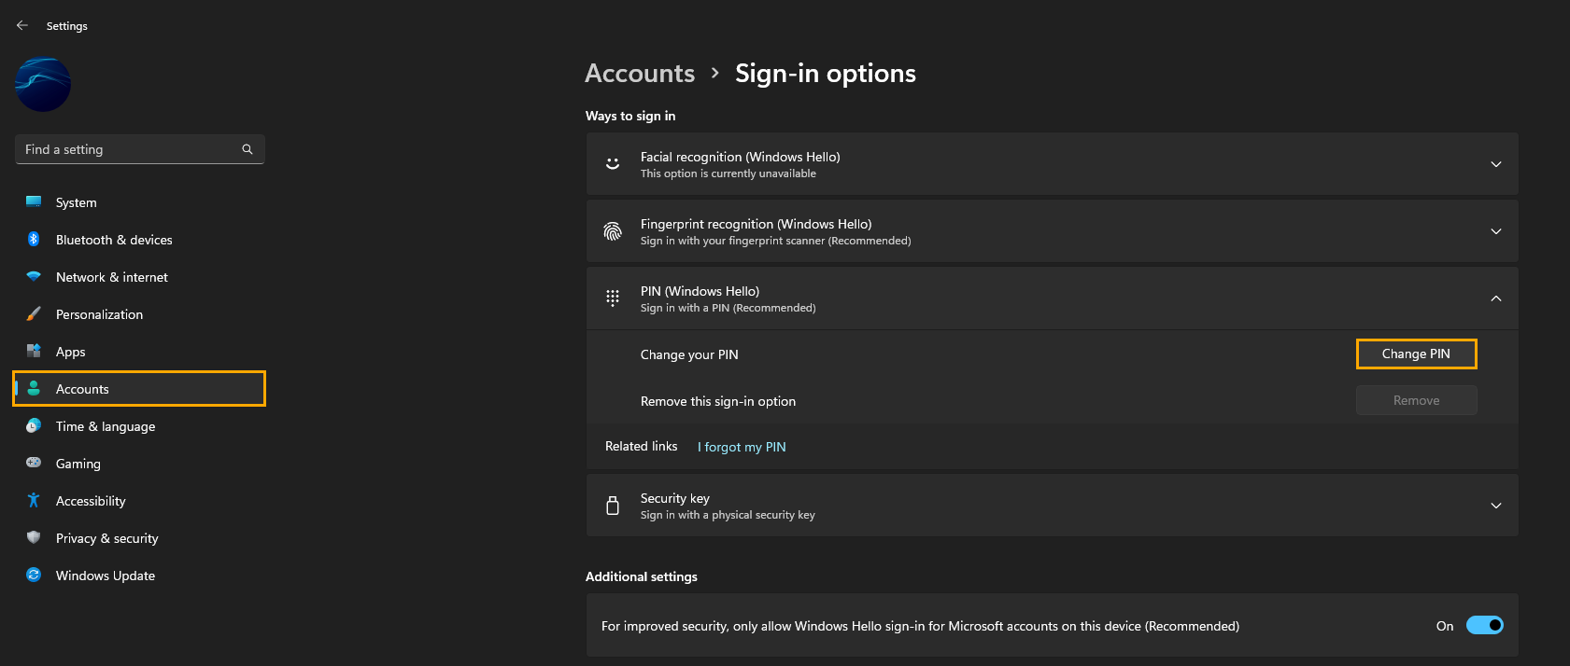Click the Find a setting search box
This screenshot has width=1570, height=666.
point(140,149)
